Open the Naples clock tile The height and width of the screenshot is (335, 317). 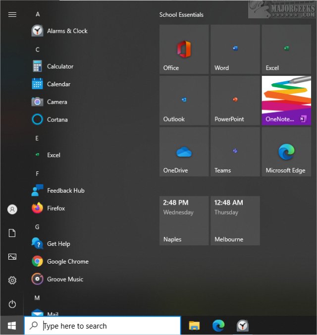point(184,221)
